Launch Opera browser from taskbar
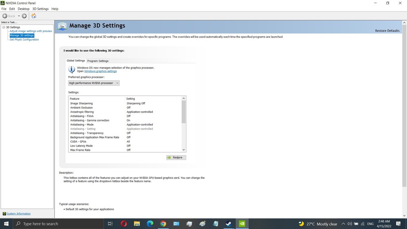 tap(124, 224)
